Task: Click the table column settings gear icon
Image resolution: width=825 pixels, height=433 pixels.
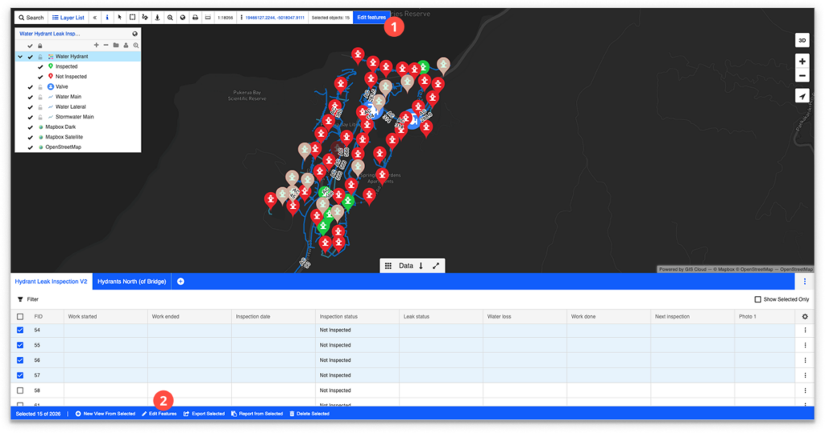Action: coord(804,317)
